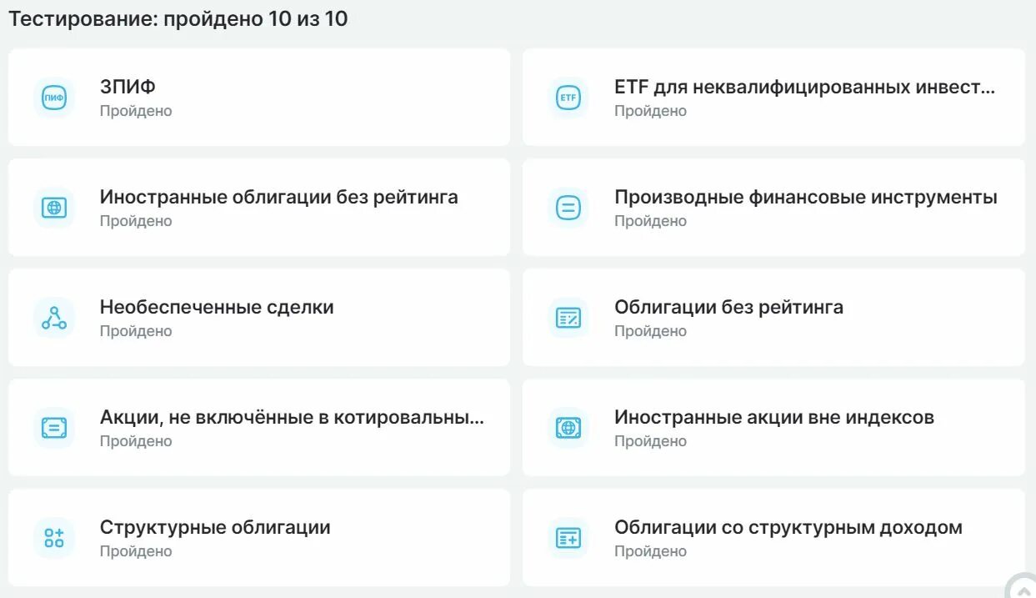Click the ETF icon in the top right card

click(x=568, y=98)
